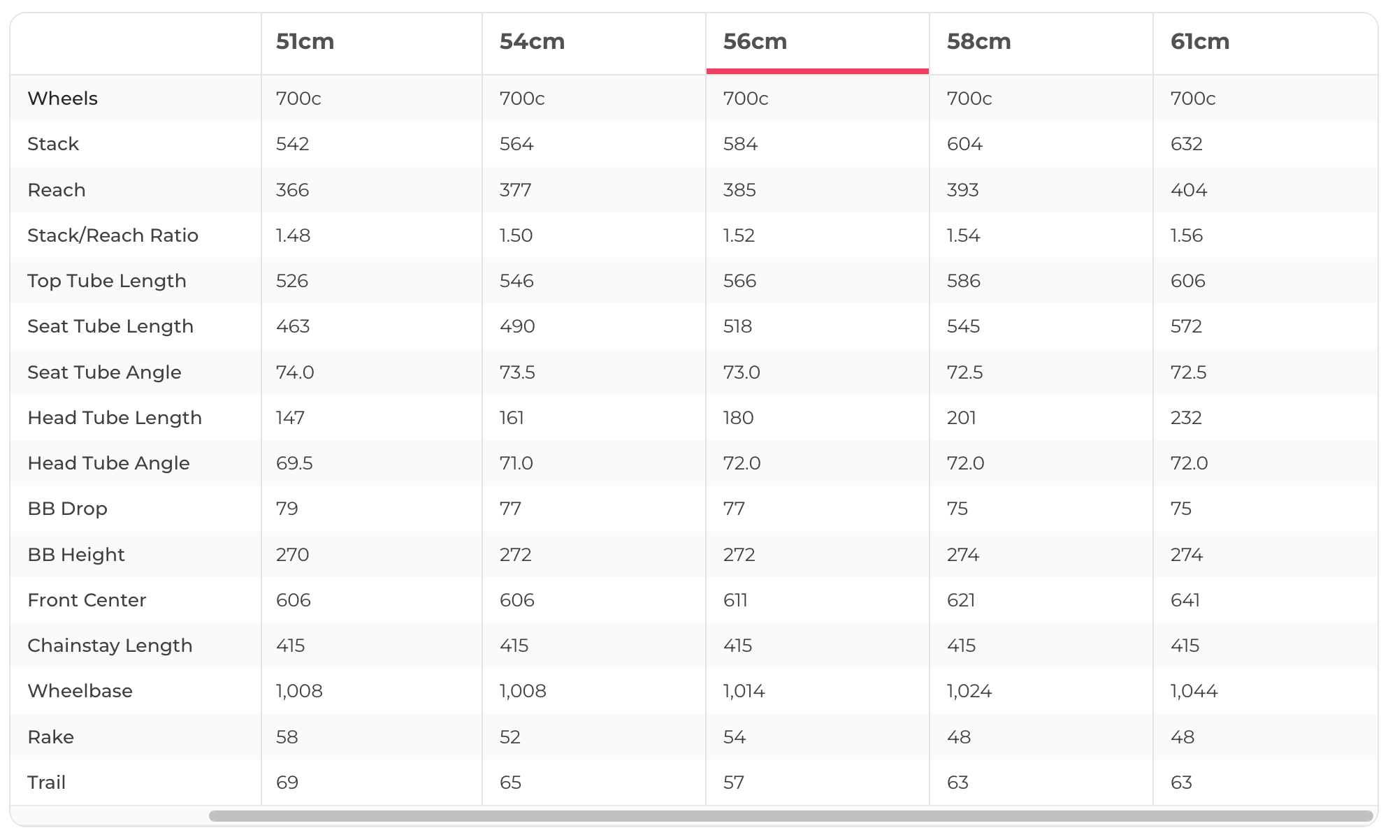1388x837 pixels.
Task: Click the BB Drop row label
Action: pos(67,509)
